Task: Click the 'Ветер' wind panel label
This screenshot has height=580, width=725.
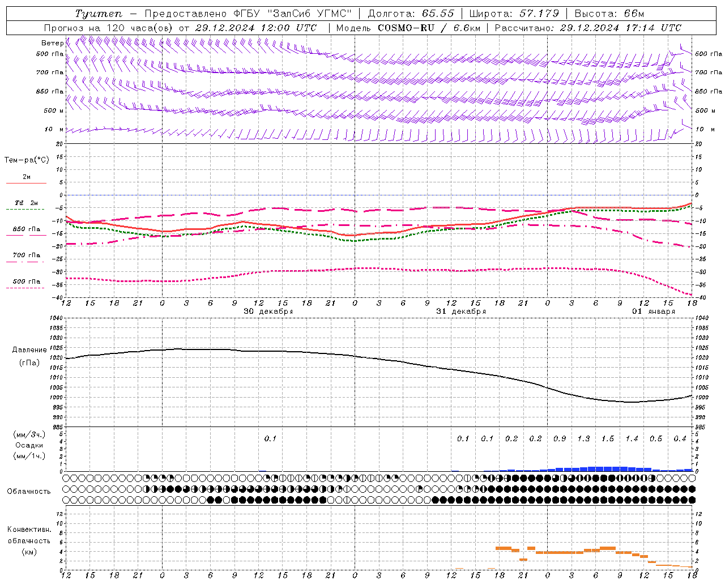Action: click(53, 43)
